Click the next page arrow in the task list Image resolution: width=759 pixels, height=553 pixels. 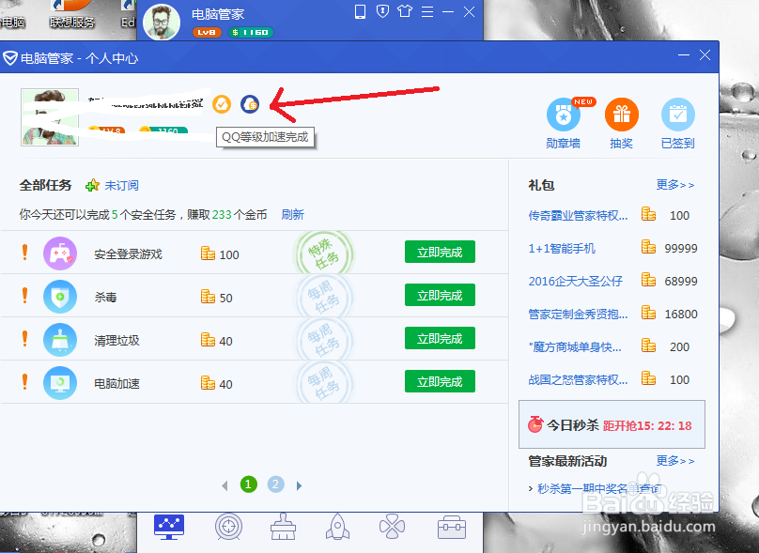pyautogui.click(x=299, y=485)
